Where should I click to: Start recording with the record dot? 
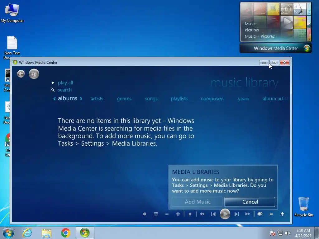[145, 214]
